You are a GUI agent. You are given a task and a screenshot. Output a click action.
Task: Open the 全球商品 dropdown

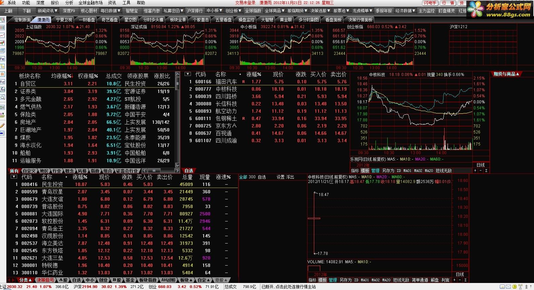tap(275, 11)
